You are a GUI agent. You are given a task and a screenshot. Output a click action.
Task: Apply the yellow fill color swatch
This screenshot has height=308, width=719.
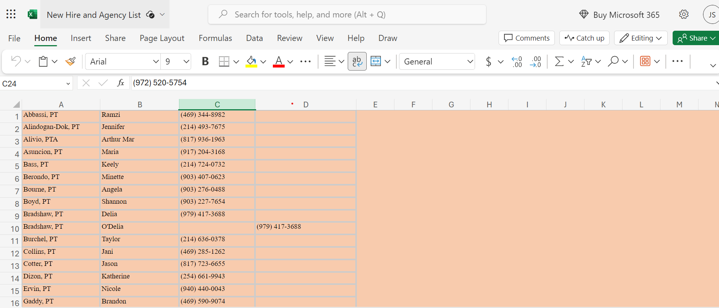click(x=251, y=61)
